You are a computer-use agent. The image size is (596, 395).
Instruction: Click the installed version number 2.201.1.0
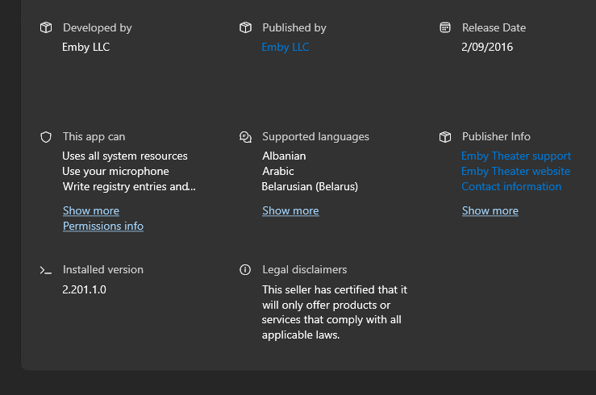pyautogui.click(x=85, y=289)
